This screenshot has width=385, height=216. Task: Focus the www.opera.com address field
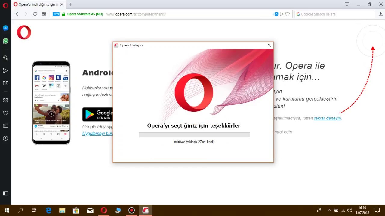(x=136, y=14)
